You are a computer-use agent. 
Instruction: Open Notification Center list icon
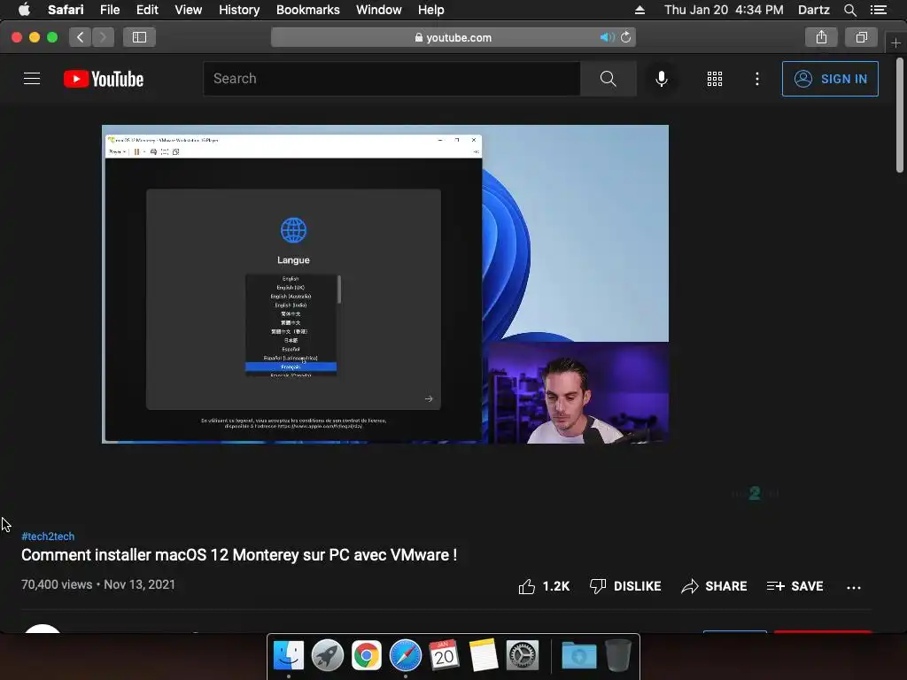[x=879, y=10]
